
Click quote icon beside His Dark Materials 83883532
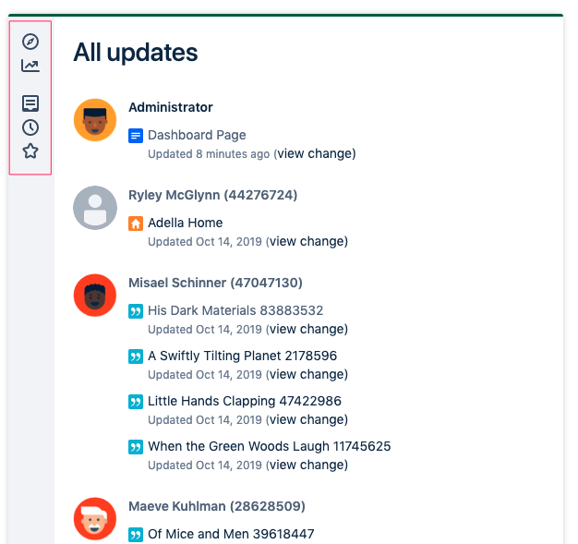click(136, 311)
